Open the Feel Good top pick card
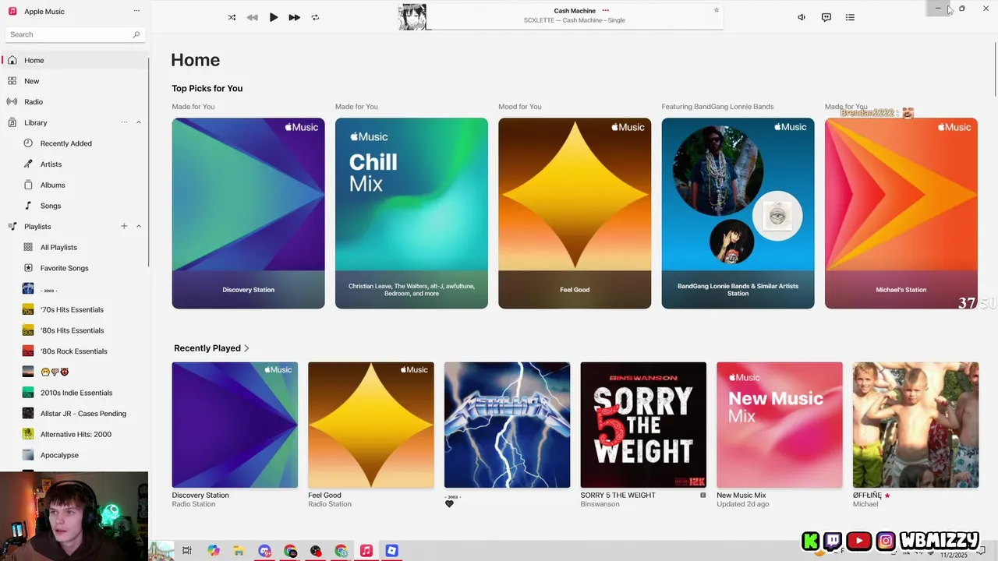Image resolution: width=998 pixels, height=561 pixels. pos(575,213)
